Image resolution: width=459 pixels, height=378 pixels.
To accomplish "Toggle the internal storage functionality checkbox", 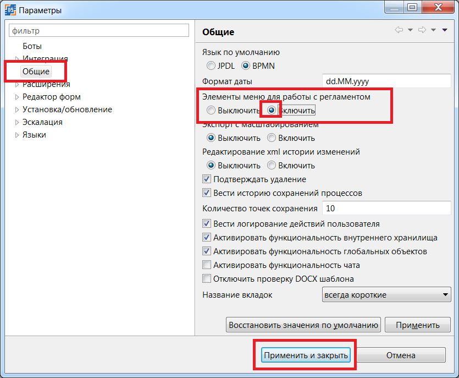I will coord(207,237).
